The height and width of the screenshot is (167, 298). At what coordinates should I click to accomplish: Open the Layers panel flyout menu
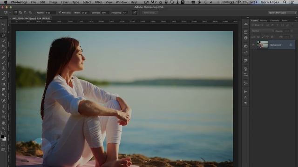296,20
